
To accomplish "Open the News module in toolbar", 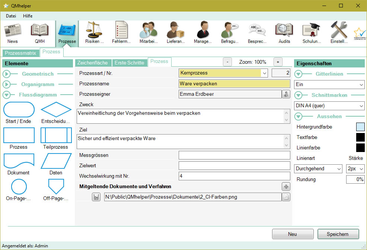I will point(12,33).
